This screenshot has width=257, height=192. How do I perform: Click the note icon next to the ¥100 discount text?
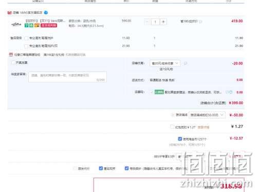pyautogui.click(x=200, y=22)
